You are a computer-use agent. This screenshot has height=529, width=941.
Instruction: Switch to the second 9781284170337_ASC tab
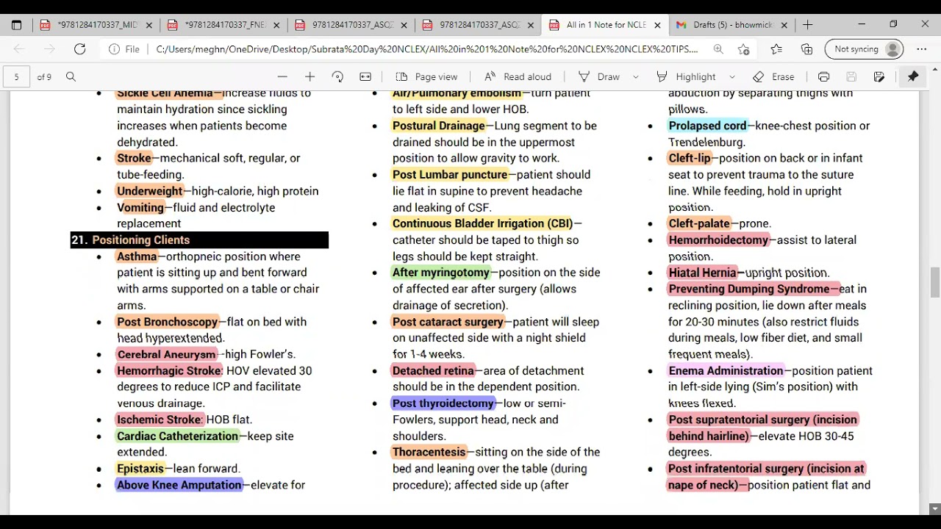pos(479,25)
